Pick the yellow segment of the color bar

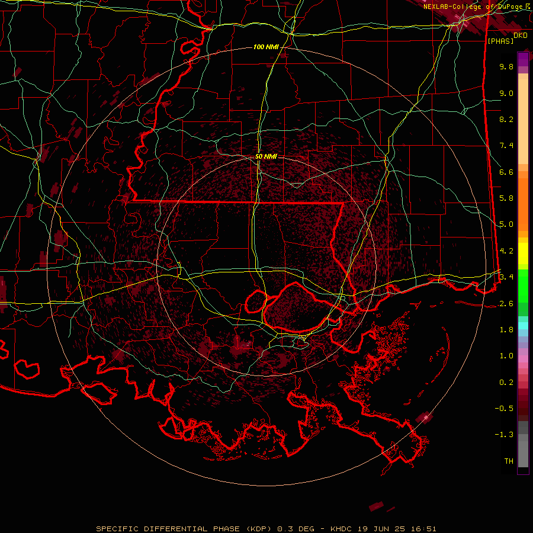(523, 253)
